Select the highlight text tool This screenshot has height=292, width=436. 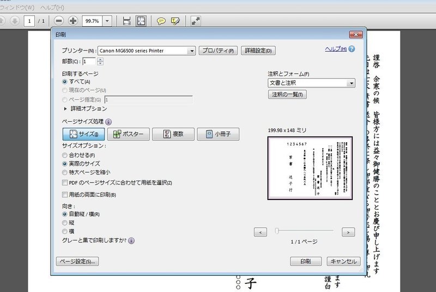[175, 21]
